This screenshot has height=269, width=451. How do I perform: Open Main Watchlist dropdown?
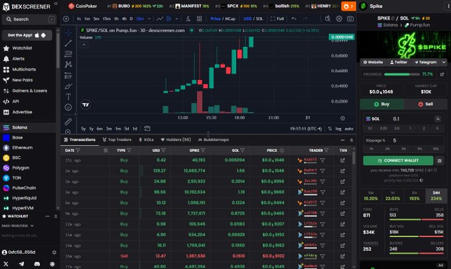pos(17,226)
